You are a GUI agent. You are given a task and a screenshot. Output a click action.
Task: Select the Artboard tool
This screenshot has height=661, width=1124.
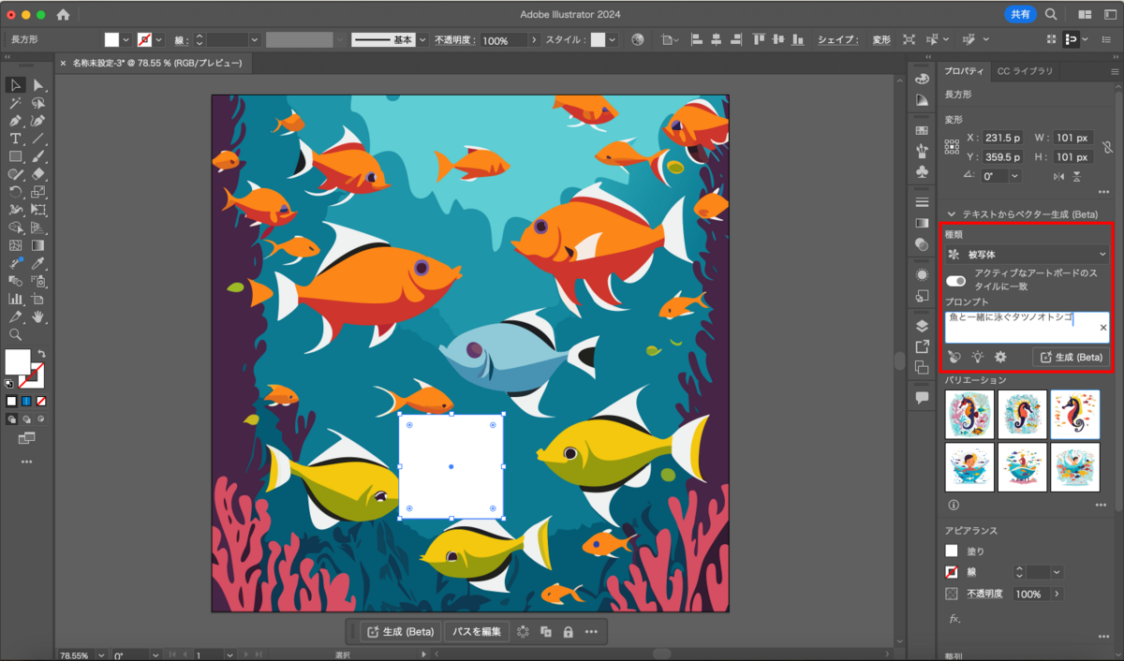pyautogui.click(x=38, y=299)
